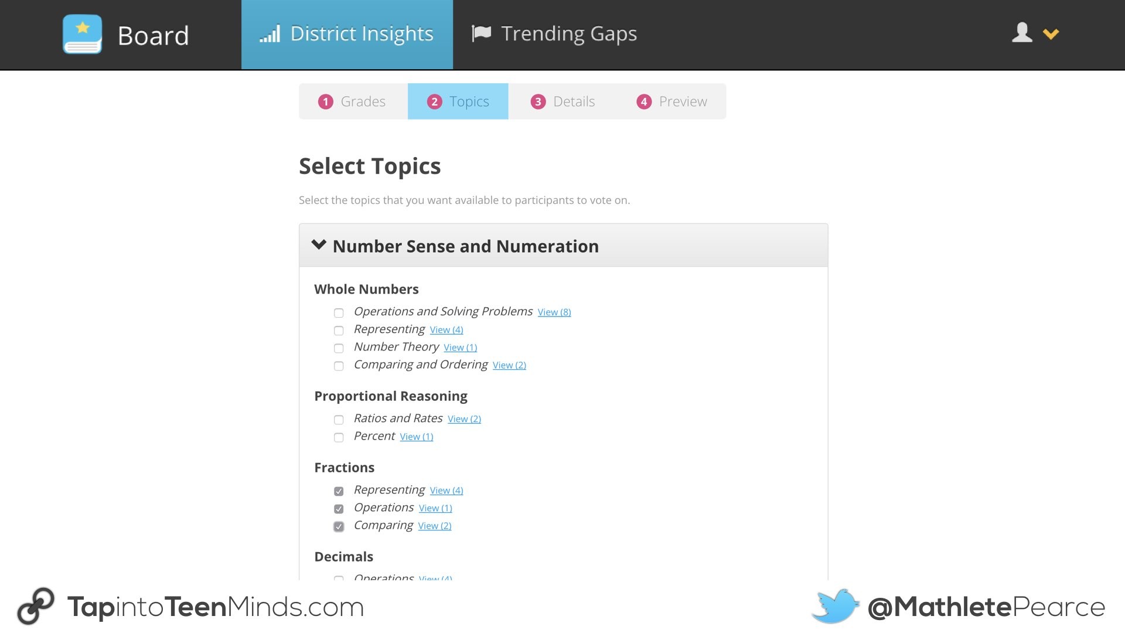Disable the Fractions Comparing checkbox
The image size is (1125, 633).
click(x=337, y=526)
